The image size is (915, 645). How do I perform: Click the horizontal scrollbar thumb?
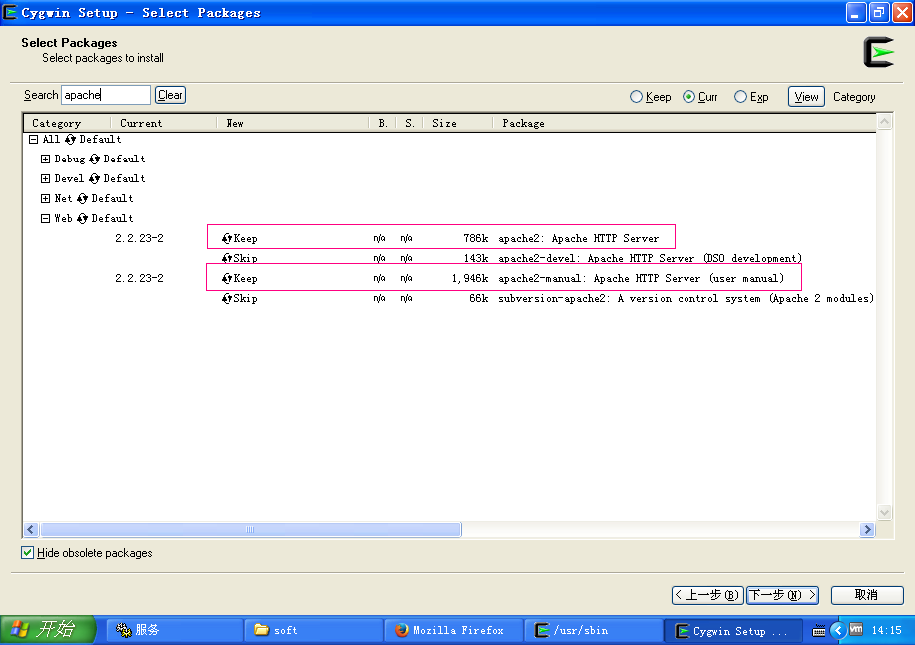250,529
